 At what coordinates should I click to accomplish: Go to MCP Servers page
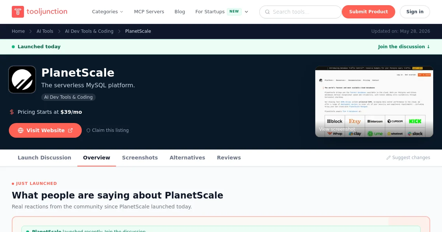coord(149,12)
